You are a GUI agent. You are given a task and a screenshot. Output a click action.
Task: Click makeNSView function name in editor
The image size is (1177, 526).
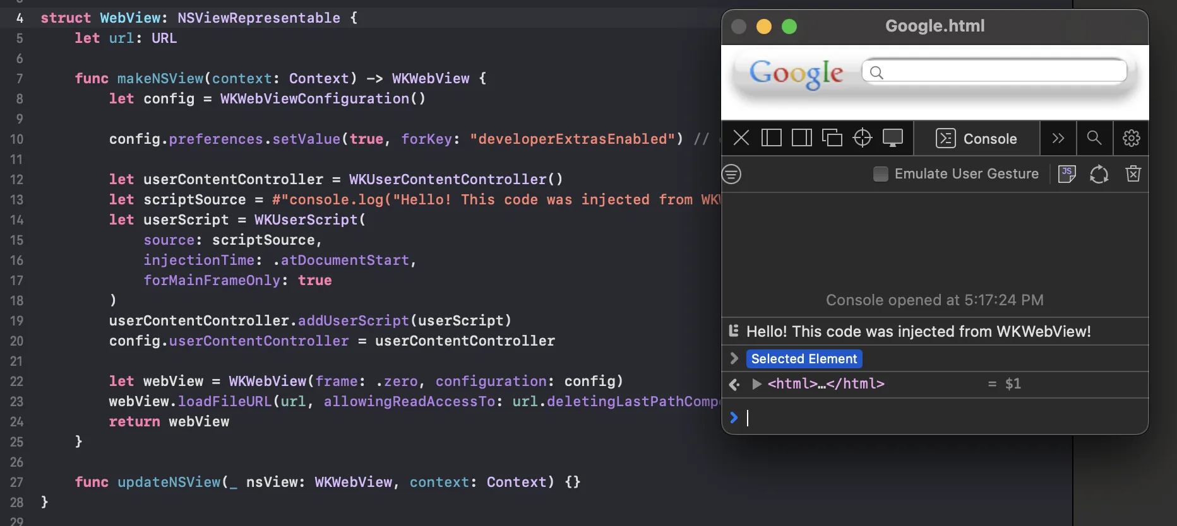point(160,79)
